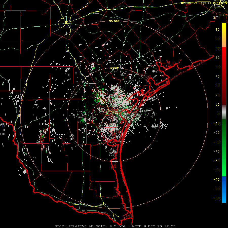Click the -40 label on the velocity scale
This screenshot has width=228, height=228.
click(217, 151)
